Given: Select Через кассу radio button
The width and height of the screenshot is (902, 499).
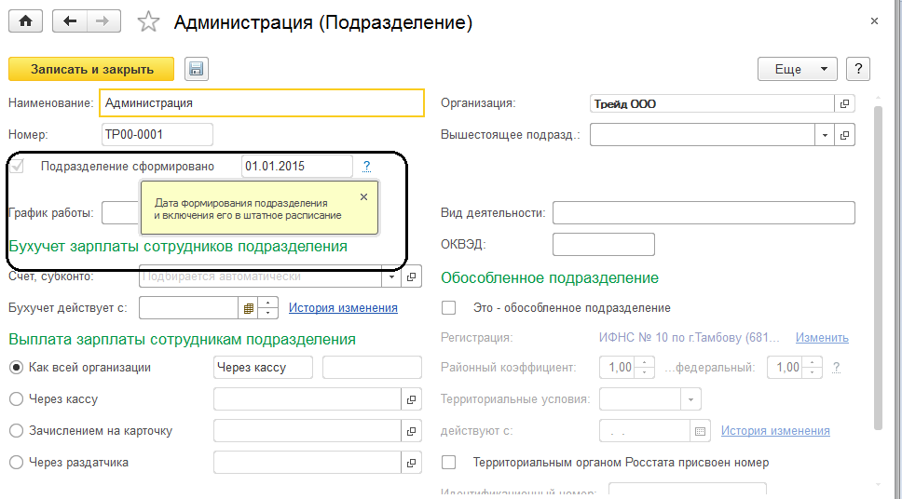Looking at the screenshot, I should pyautogui.click(x=16, y=399).
